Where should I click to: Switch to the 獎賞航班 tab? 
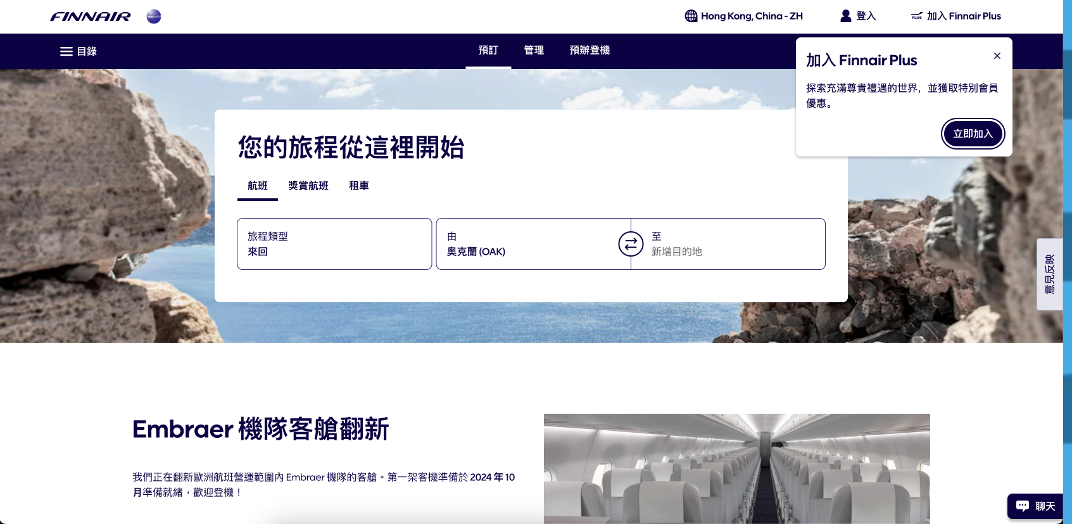308,186
